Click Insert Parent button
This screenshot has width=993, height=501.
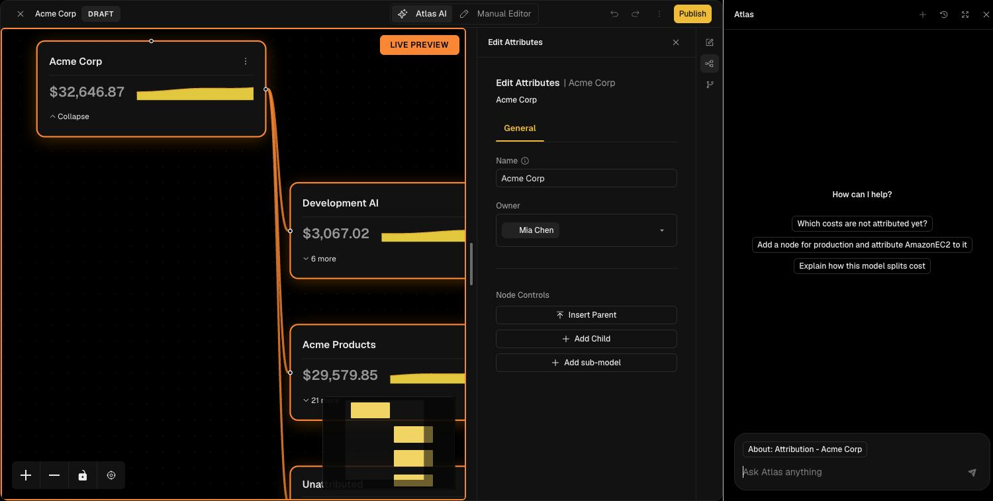[x=587, y=315]
